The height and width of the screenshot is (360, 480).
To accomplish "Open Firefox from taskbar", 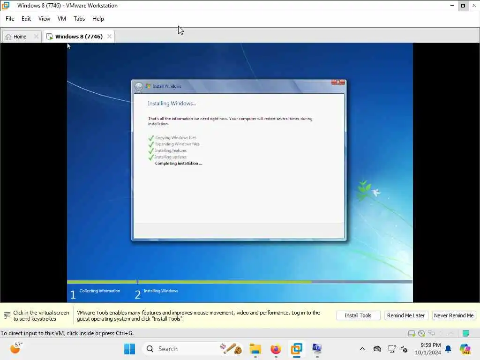I will pyautogui.click(x=276, y=349).
